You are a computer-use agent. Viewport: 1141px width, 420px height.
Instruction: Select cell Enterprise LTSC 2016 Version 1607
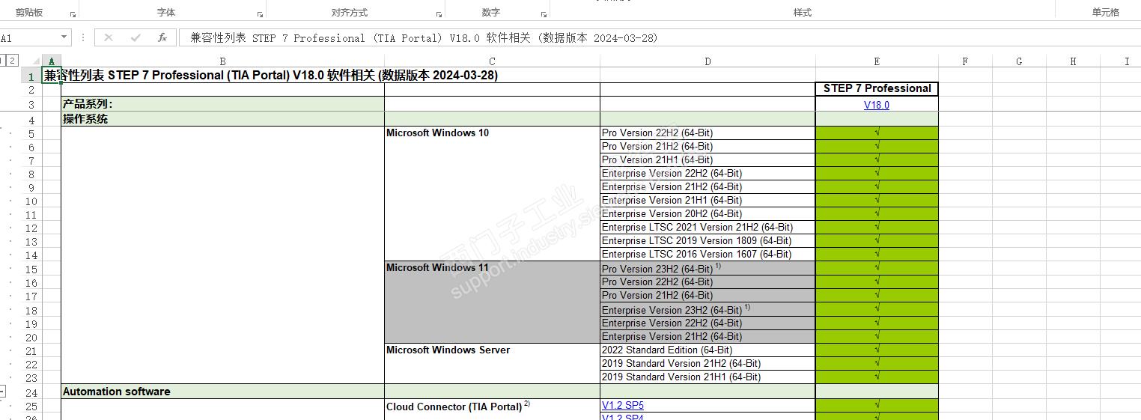tap(708, 255)
